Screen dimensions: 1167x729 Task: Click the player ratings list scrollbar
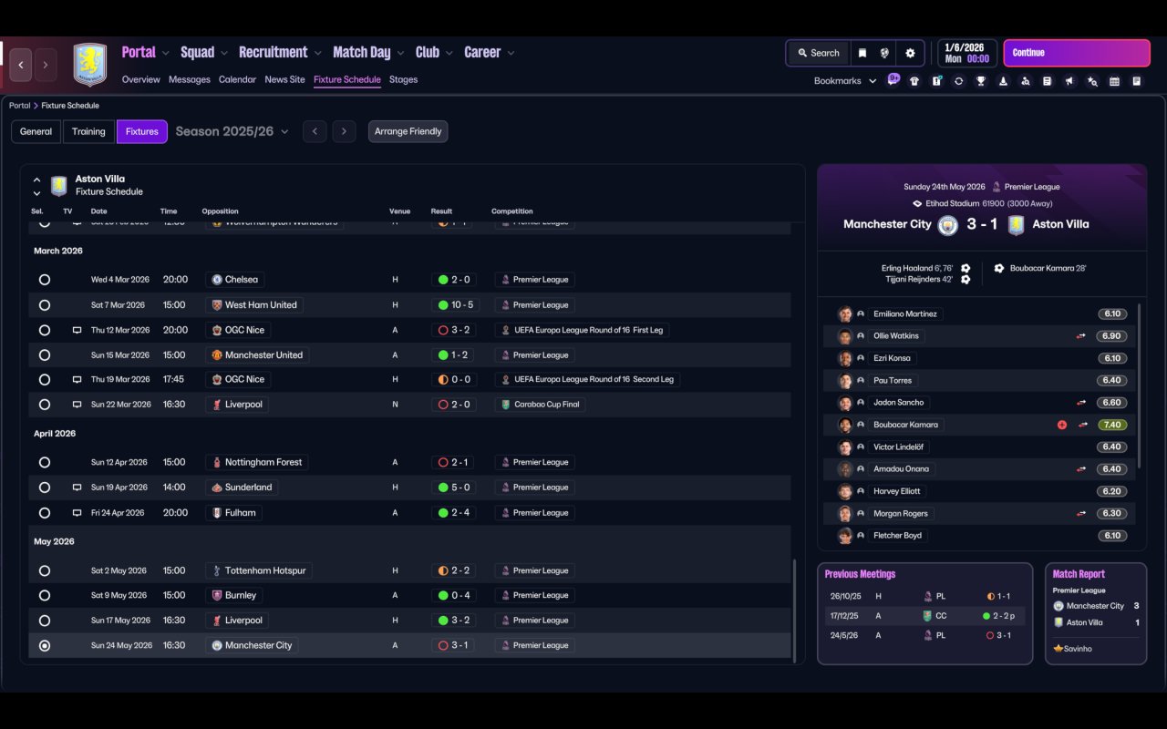click(1140, 386)
